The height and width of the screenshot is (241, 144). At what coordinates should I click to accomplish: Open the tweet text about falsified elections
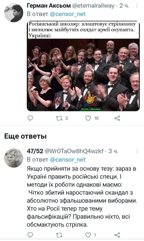click(x=82, y=197)
